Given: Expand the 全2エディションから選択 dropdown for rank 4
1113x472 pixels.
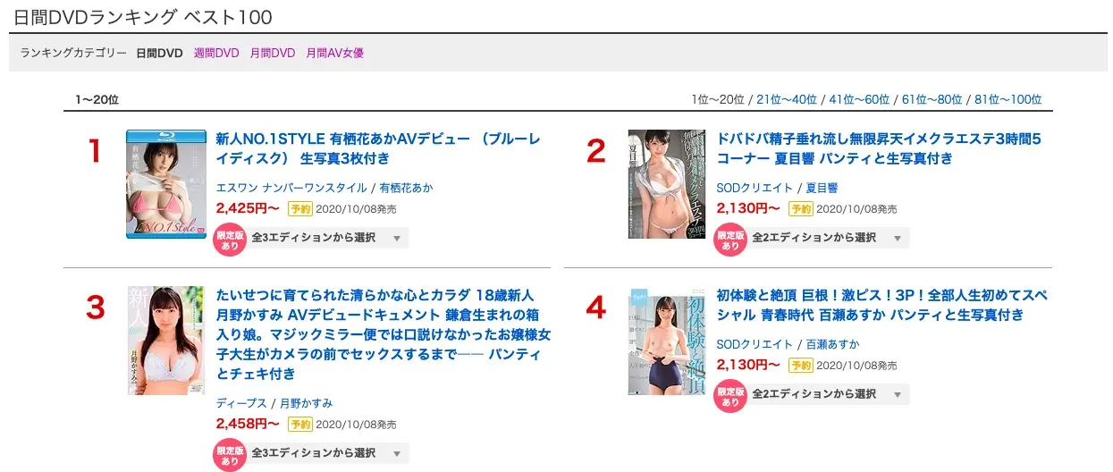Looking at the screenshot, I should pyautogui.click(x=829, y=394).
